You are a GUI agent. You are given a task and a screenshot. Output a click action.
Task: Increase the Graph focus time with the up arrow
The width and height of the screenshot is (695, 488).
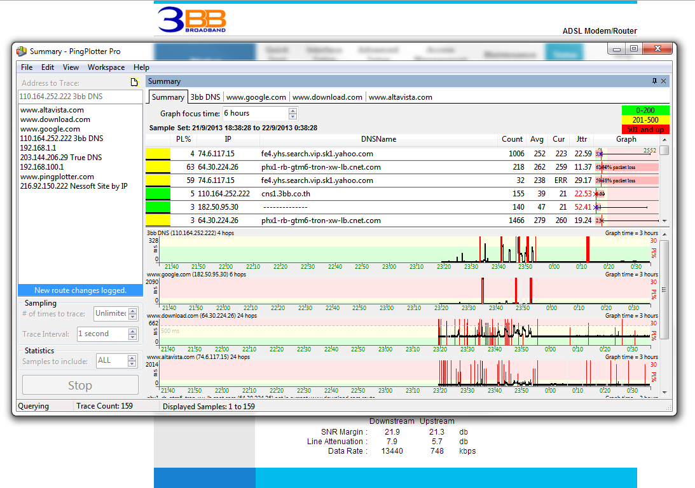[292, 111]
